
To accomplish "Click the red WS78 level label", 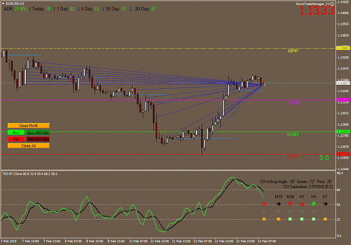I will [x=293, y=157].
